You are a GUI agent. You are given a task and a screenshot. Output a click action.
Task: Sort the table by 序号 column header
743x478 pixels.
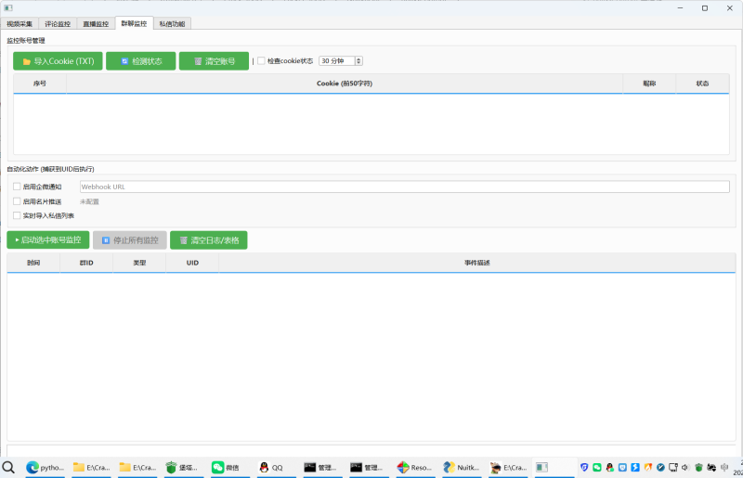pos(40,84)
